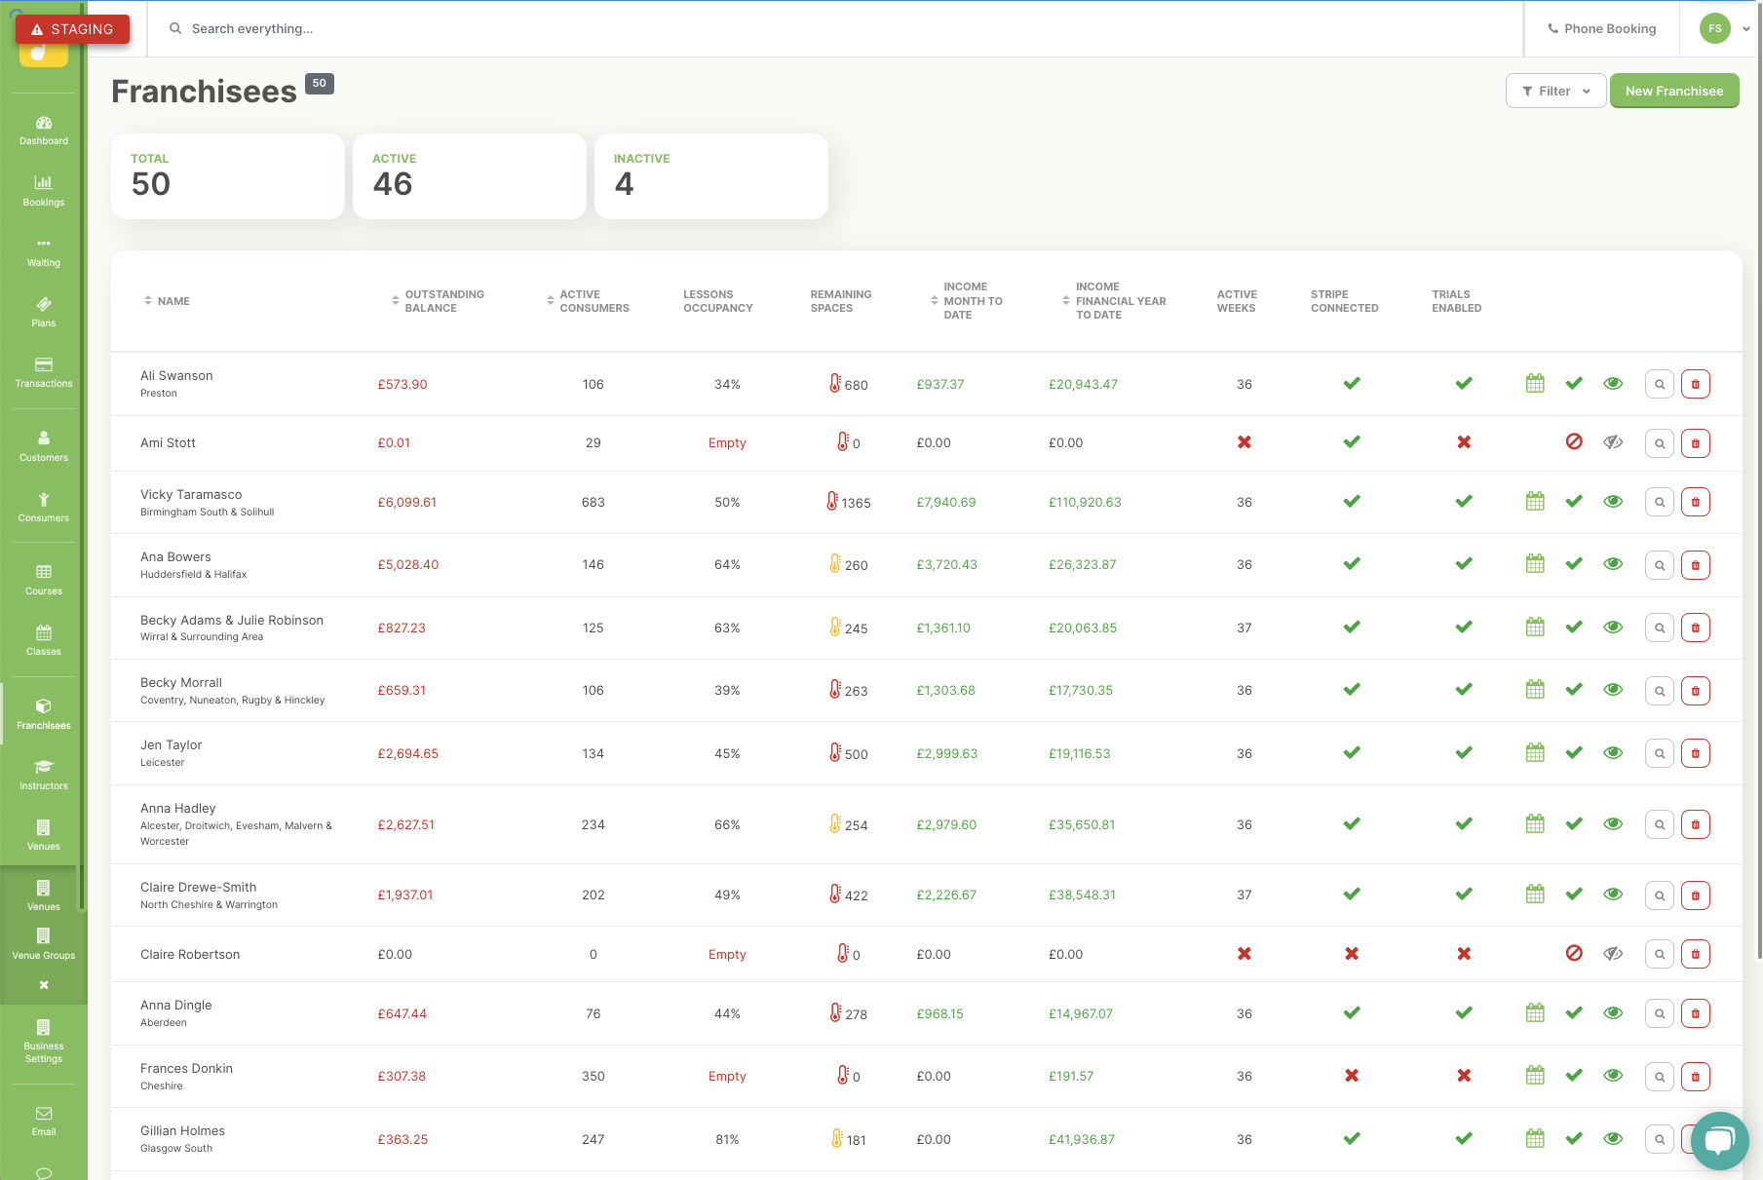This screenshot has height=1180, width=1763.
Task: Toggle visibility eye for Vicky Taramasco
Action: pyautogui.click(x=1613, y=502)
